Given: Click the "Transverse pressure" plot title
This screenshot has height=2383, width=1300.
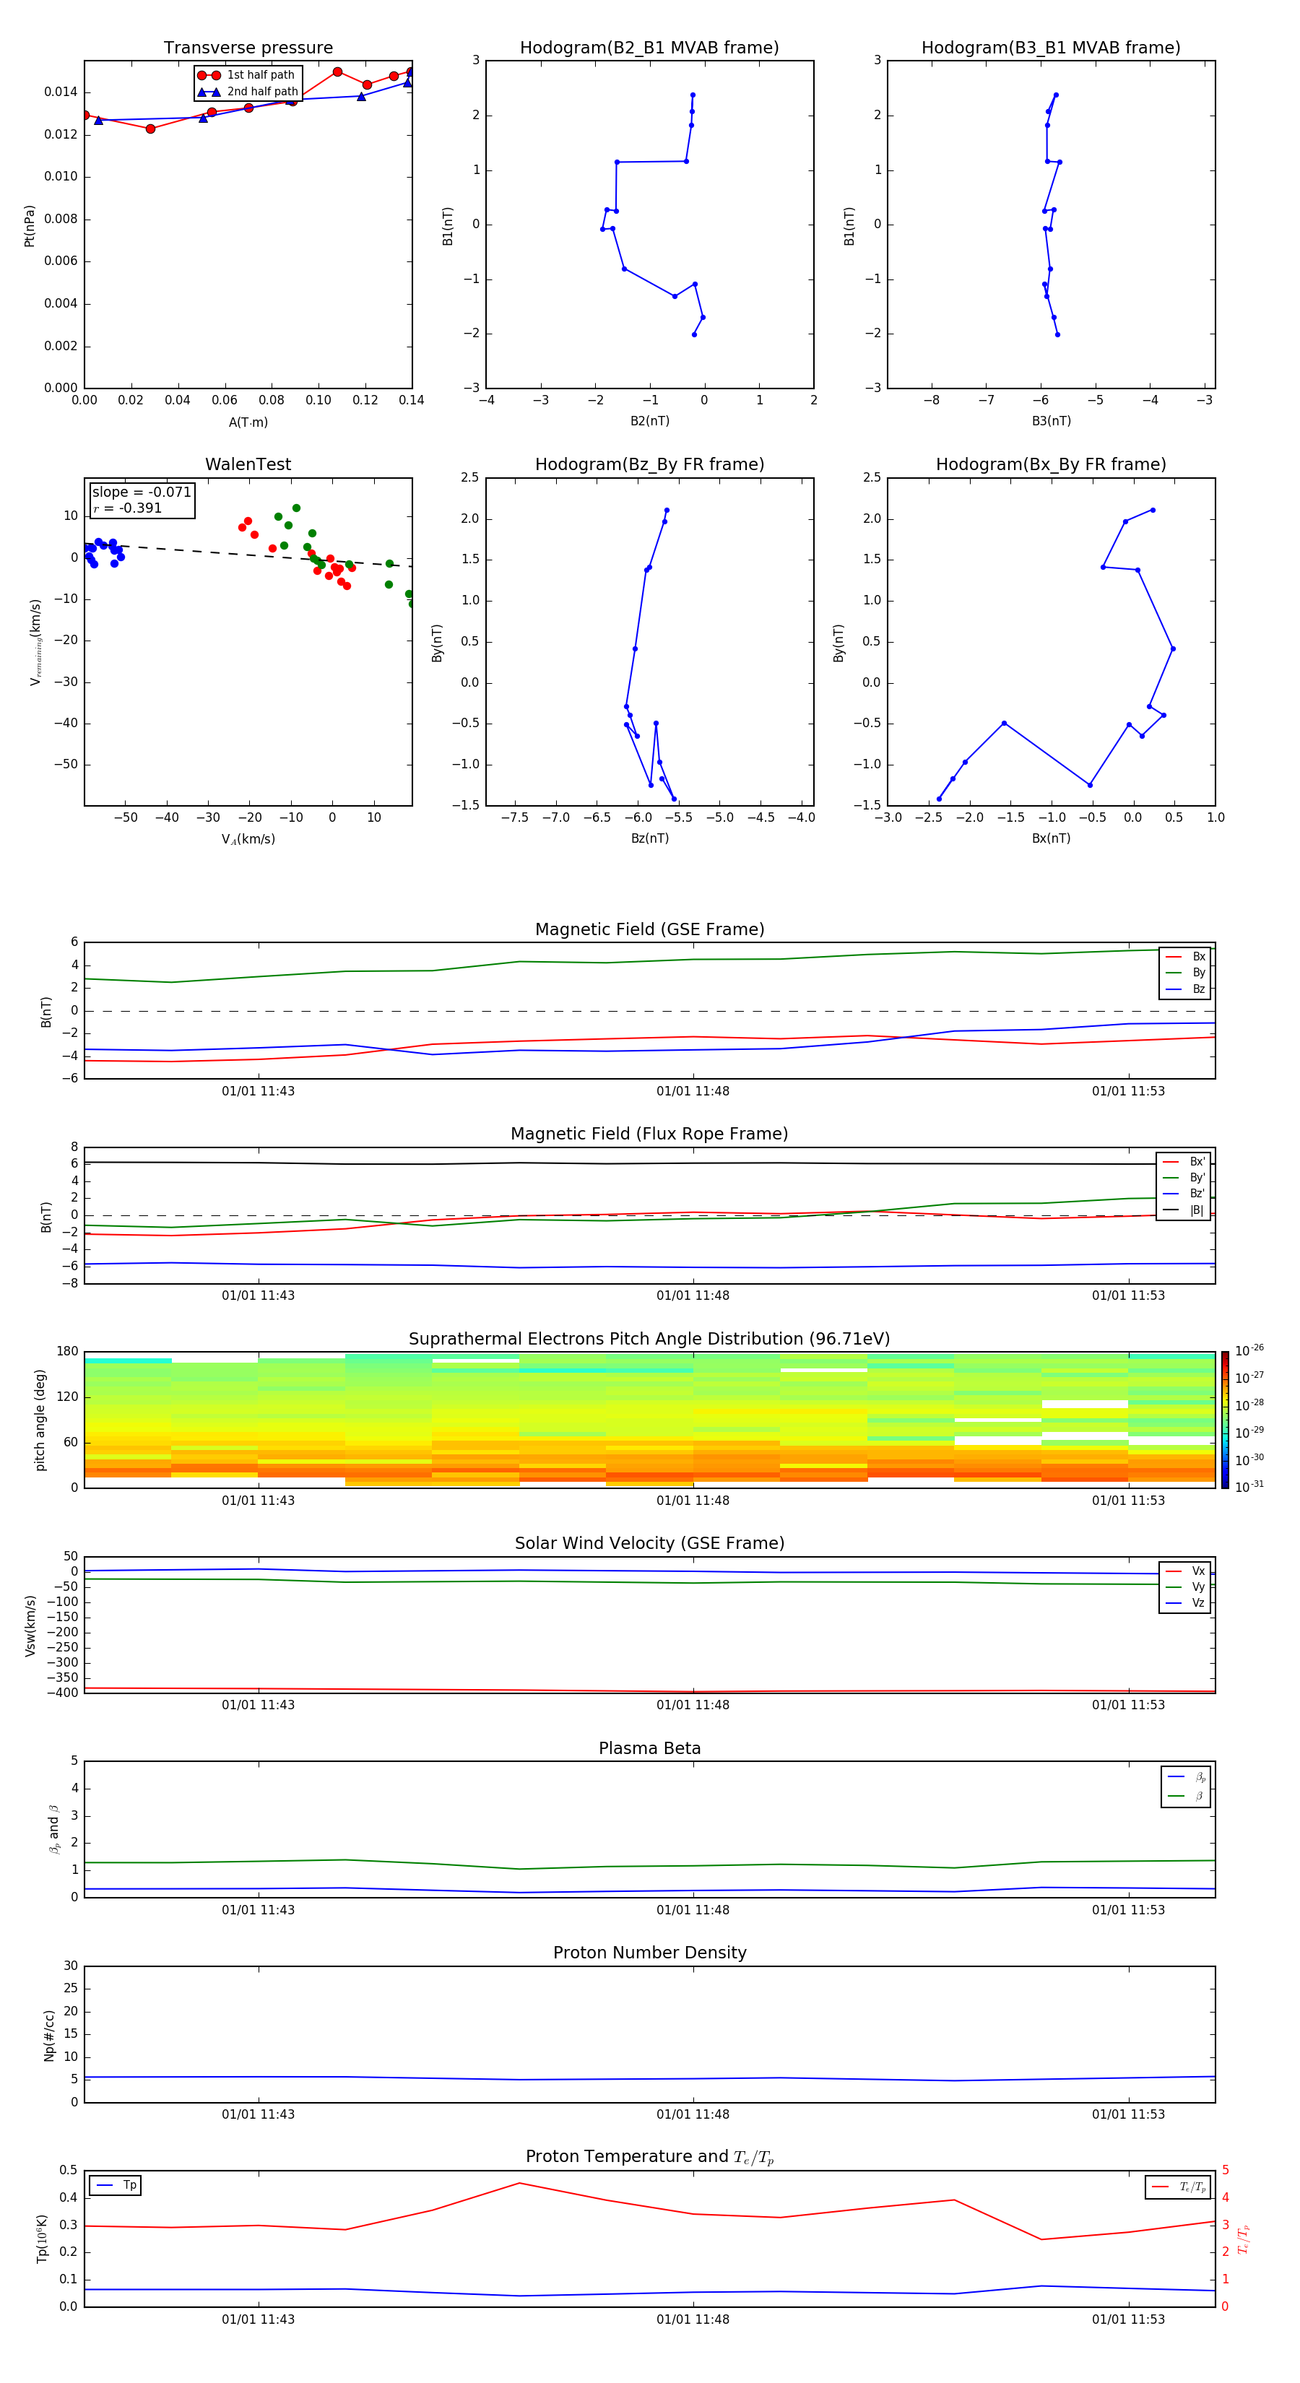Looking at the screenshot, I should click(x=248, y=48).
